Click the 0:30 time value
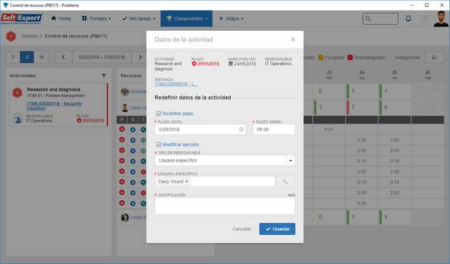 click(x=362, y=204)
